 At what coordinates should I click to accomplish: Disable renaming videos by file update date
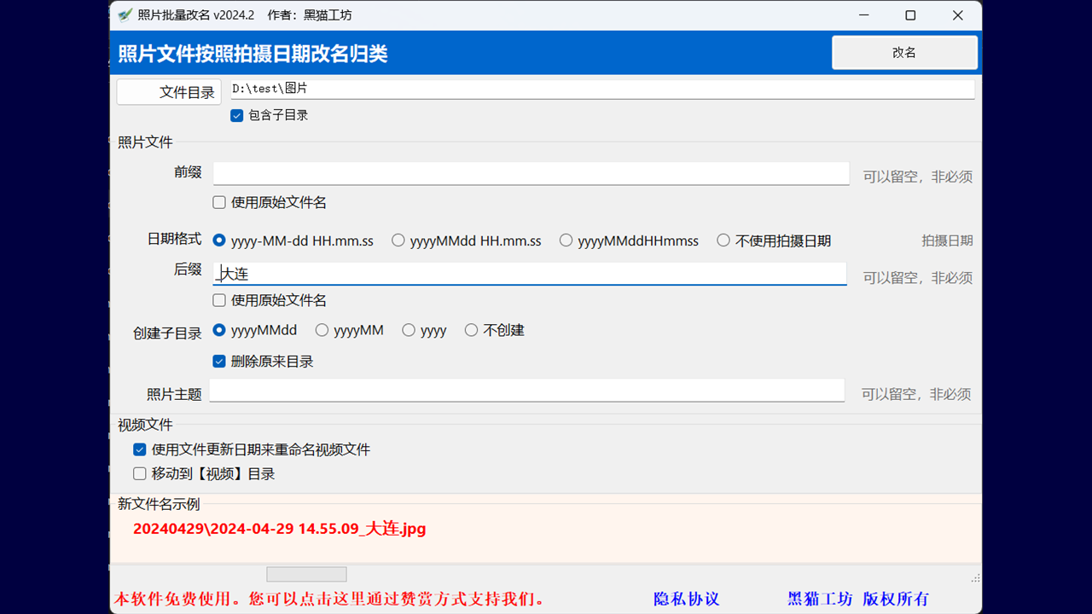pyautogui.click(x=139, y=449)
